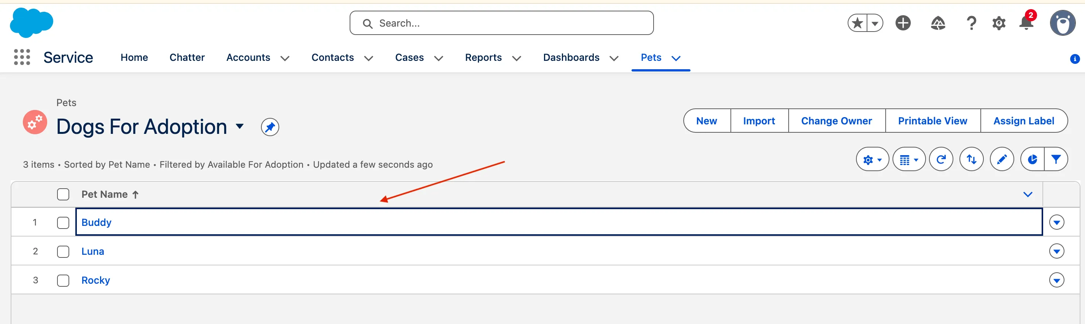Select the Luna row checkbox
1085x324 pixels.
[63, 252]
